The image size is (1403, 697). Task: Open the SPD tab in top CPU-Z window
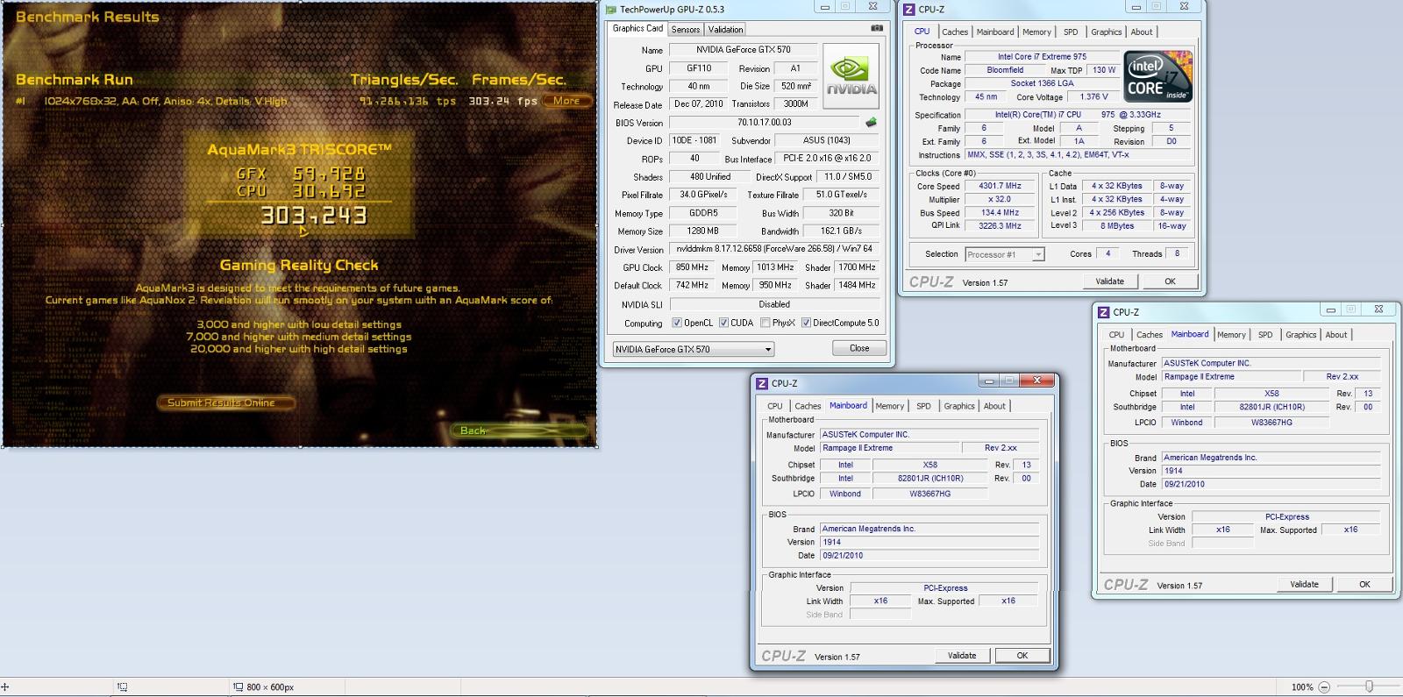pos(1071,32)
